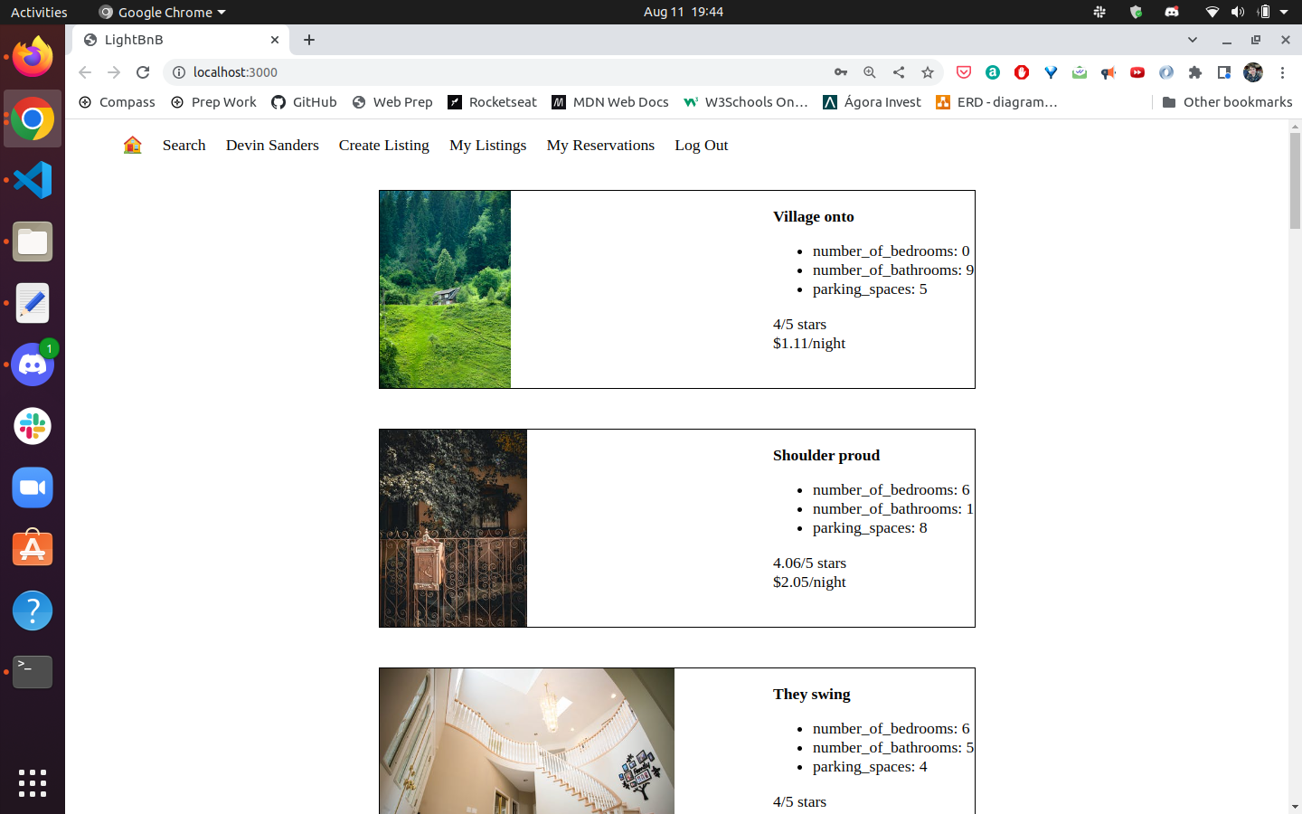Open Slack from the dock

pos(33,426)
